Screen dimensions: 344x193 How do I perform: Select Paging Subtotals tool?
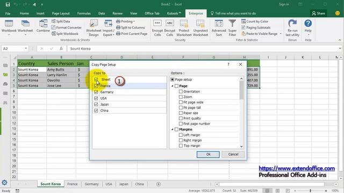tap(256, 27)
